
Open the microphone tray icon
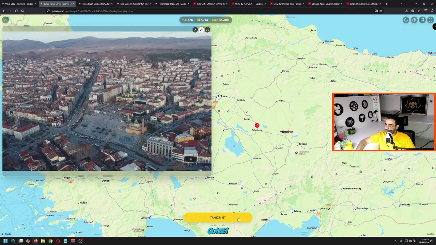point(401,241)
